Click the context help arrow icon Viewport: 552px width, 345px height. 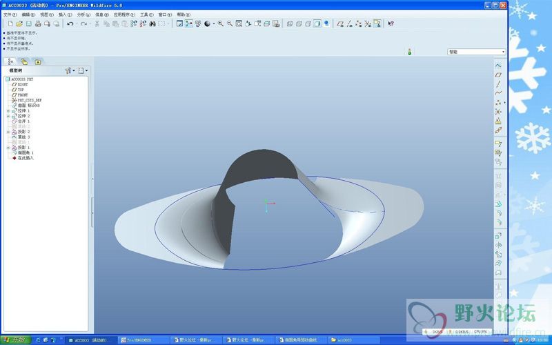pos(391,23)
